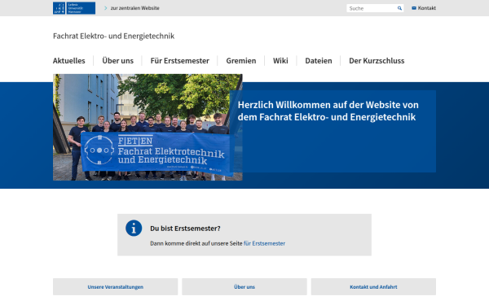Click the Unsere Veranstaltungen button
The width and height of the screenshot is (489, 305).
pos(116,287)
